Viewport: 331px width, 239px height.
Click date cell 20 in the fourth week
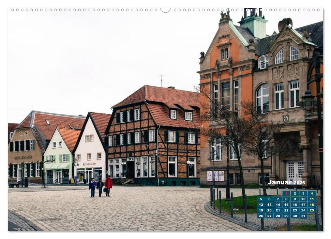[x=270, y=210]
